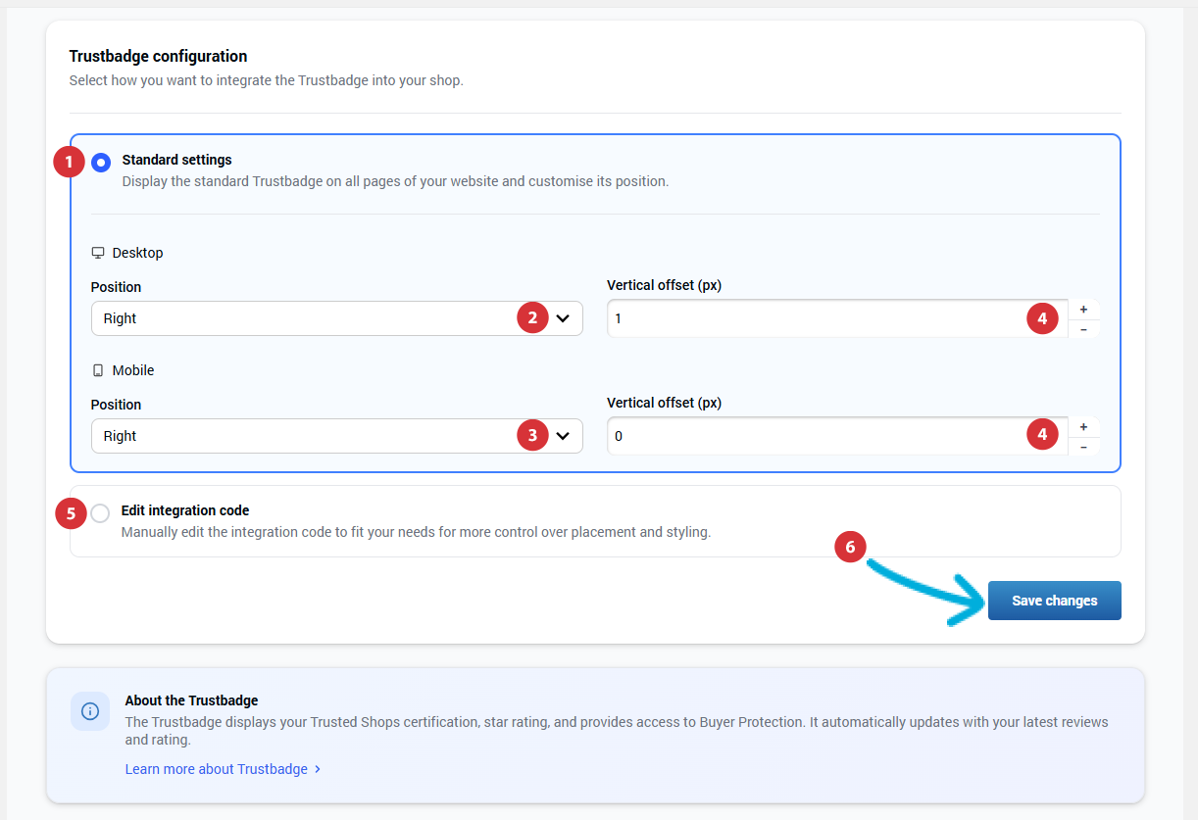Click the red number 2 badge
Image resolution: width=1198 pixels, height=820 pixels.
click(x=532, y=317)
